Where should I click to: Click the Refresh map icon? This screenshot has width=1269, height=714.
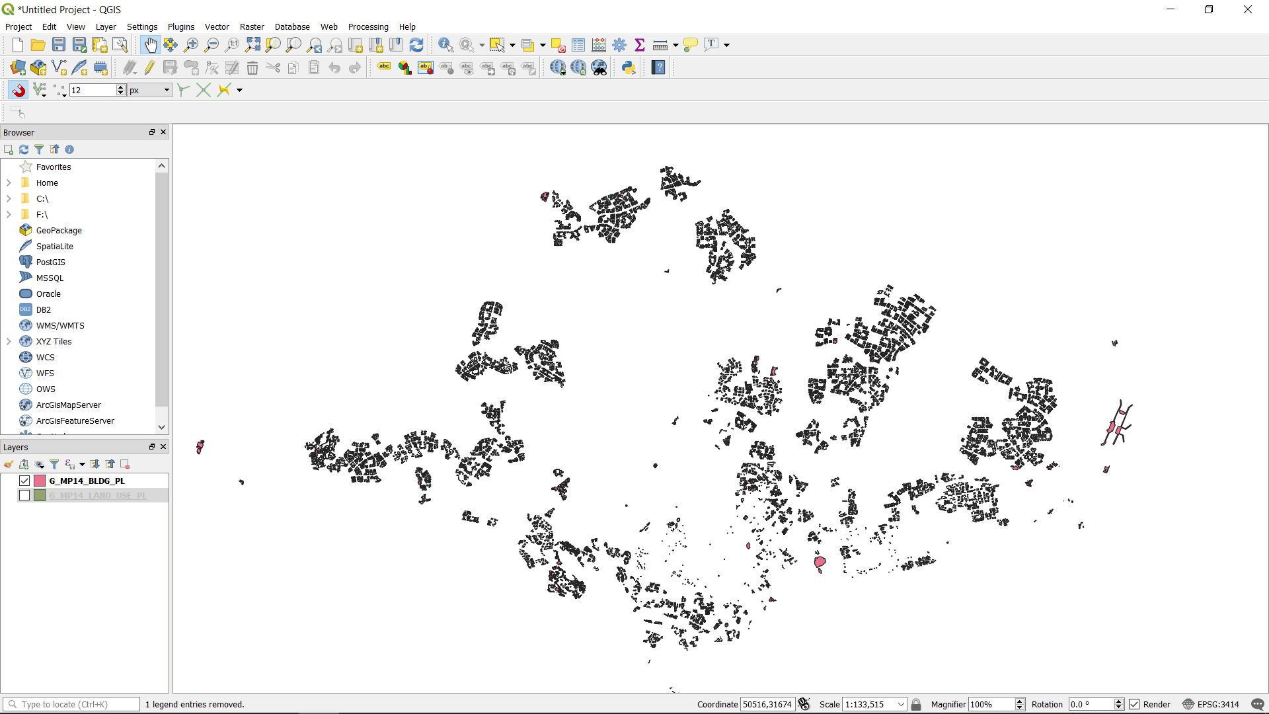click(x=416, y=45)
